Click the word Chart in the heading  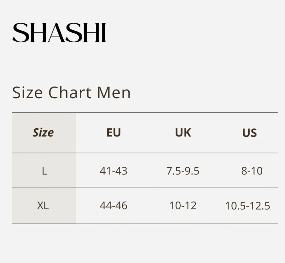click(x=70, y=93)
